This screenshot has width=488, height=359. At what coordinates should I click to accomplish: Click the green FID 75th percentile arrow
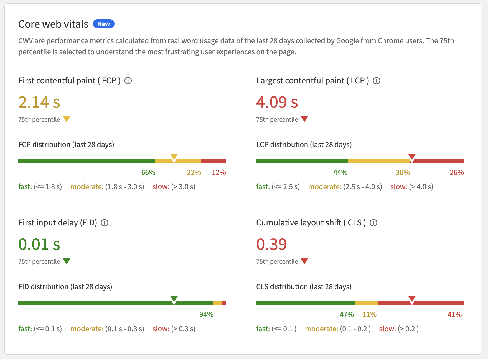click(67, 261)
